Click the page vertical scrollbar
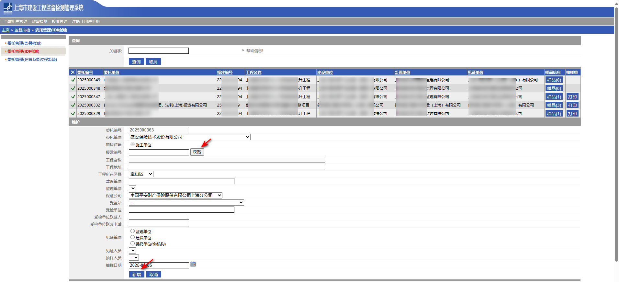Image resolution: width=619 pixels, height=282 pixels. tap(616, 130)
